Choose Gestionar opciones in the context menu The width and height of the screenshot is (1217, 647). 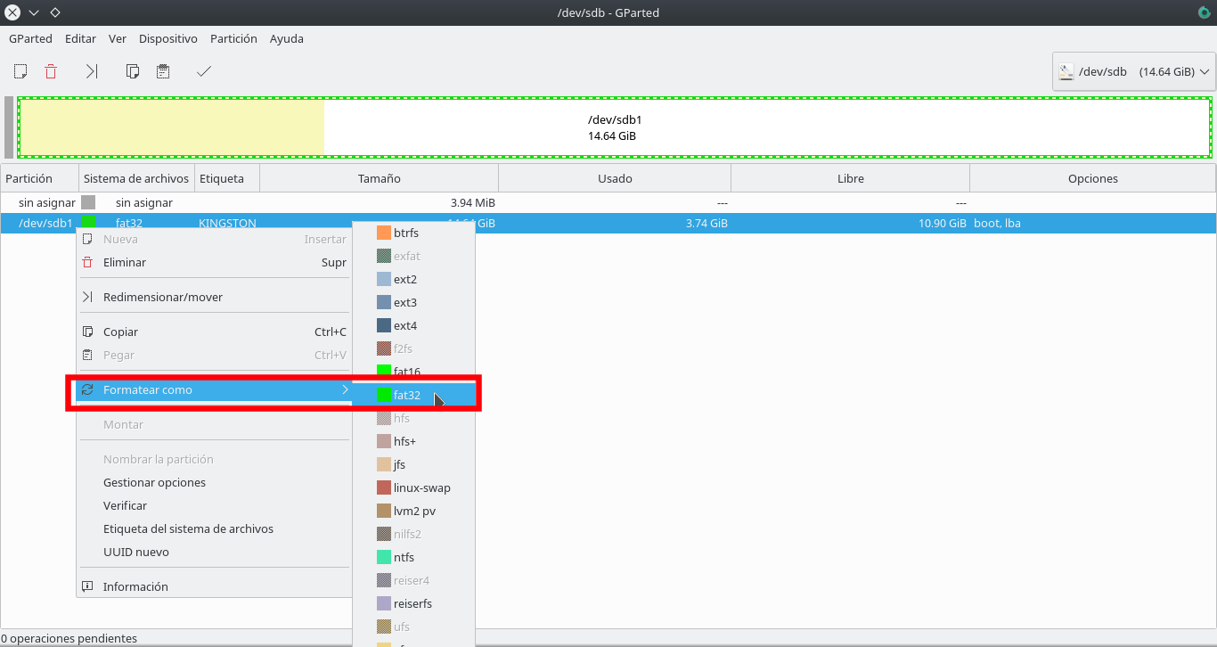(215, 482)
